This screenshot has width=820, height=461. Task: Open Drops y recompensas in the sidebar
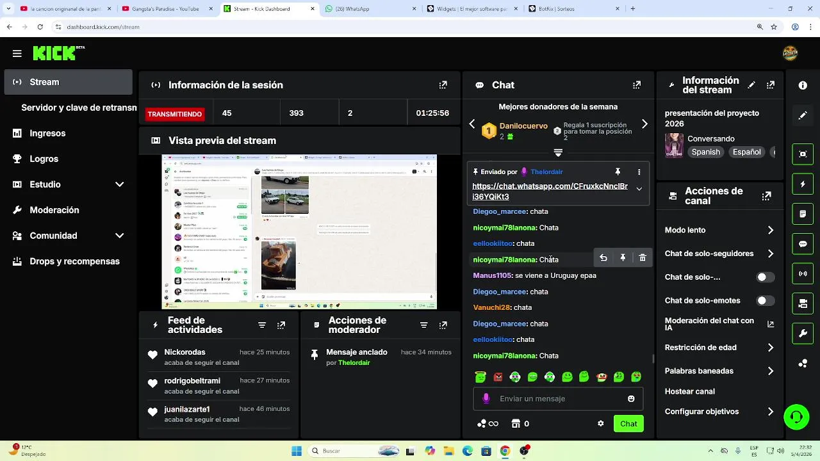point(68,261)
